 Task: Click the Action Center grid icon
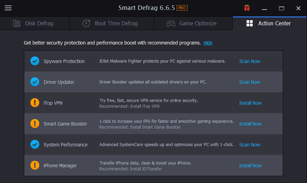[x=249, y=23]
